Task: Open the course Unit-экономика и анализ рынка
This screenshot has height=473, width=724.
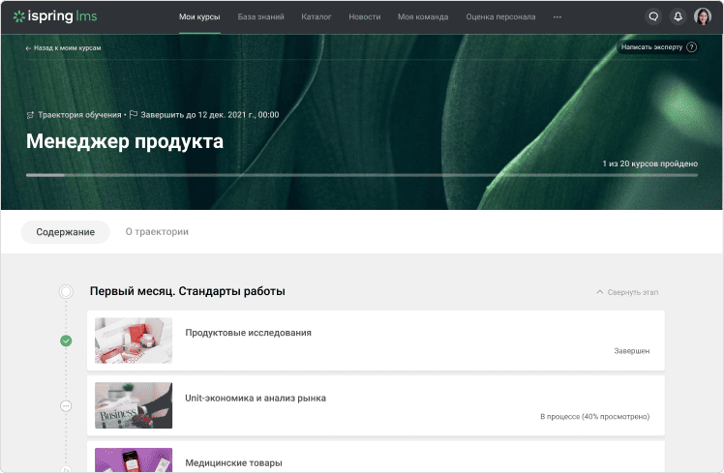Action: click(376, 405)
